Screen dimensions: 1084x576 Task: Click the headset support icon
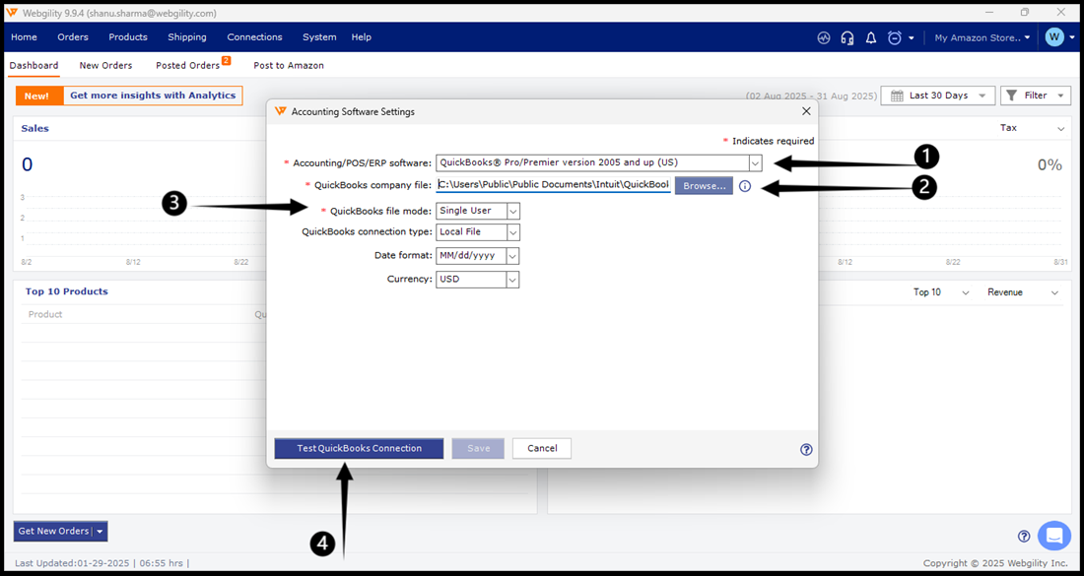[847, 38]
